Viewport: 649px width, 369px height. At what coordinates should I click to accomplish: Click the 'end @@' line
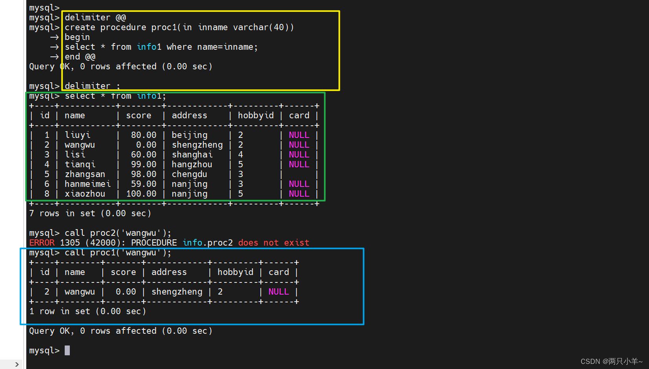(80, 57)
